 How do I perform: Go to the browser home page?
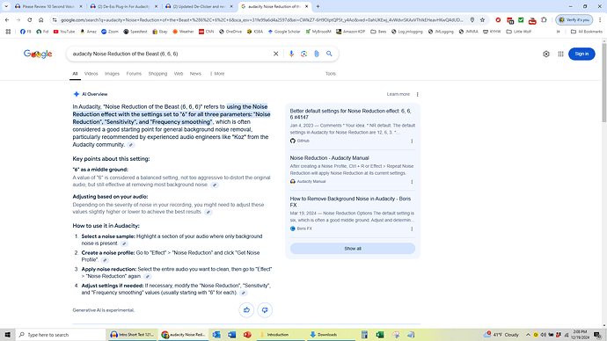click(x=41, y=19)
